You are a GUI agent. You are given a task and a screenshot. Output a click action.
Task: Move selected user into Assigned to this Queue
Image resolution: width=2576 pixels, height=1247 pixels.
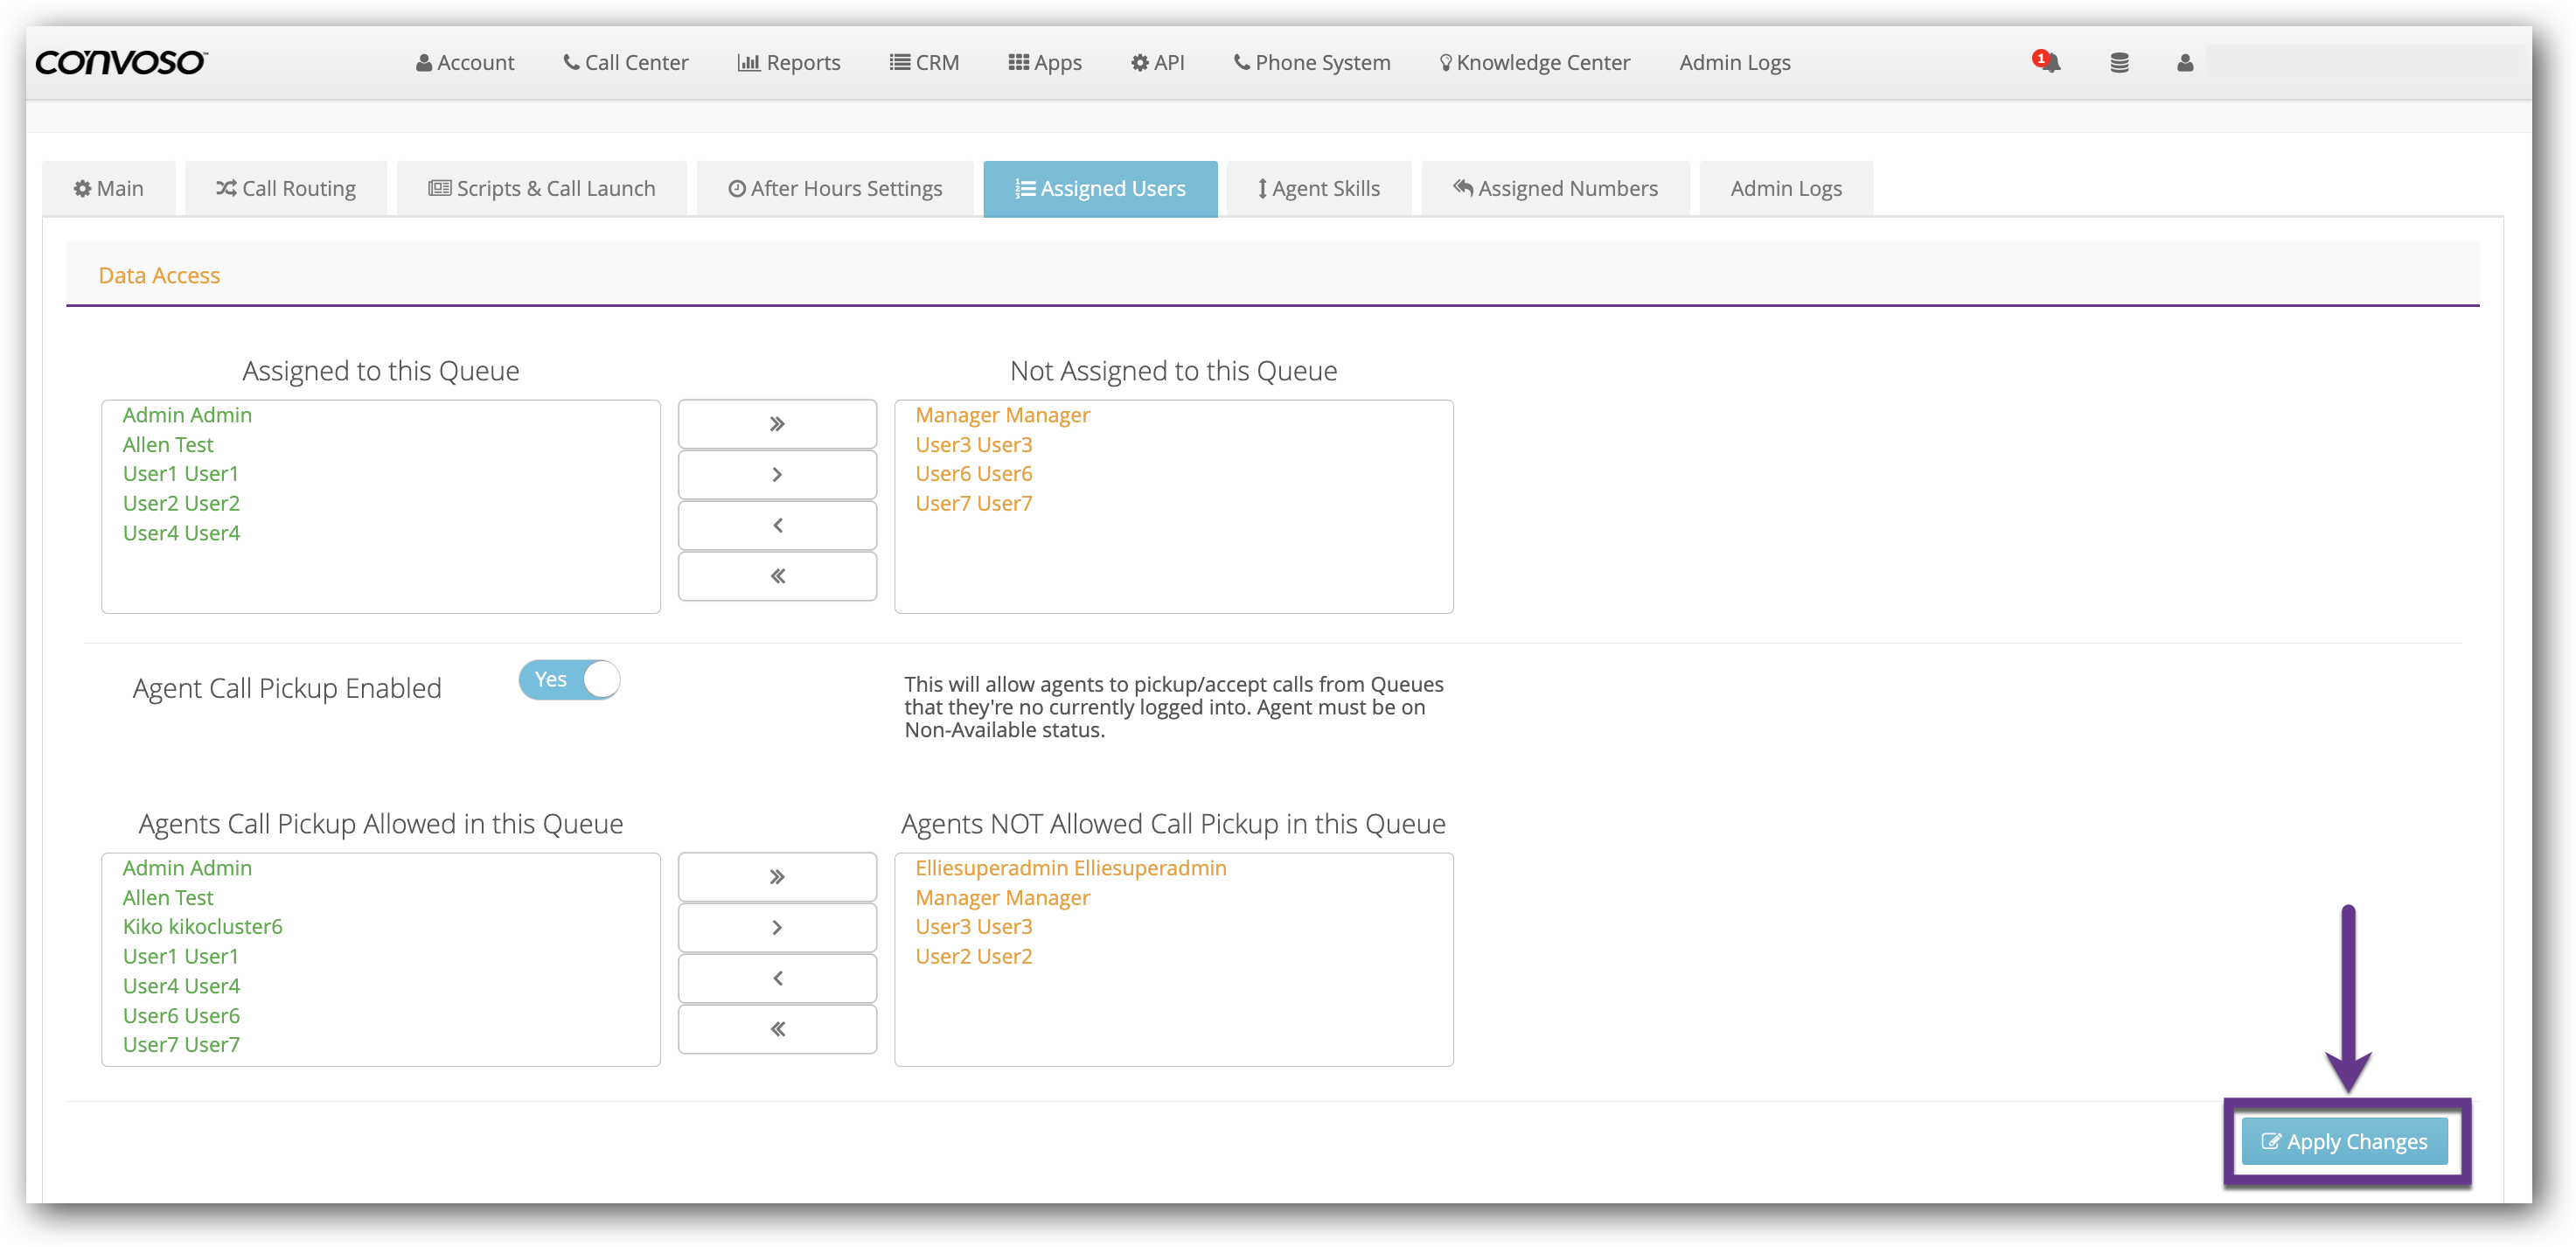pyautogui.click(x=777, y=526)
